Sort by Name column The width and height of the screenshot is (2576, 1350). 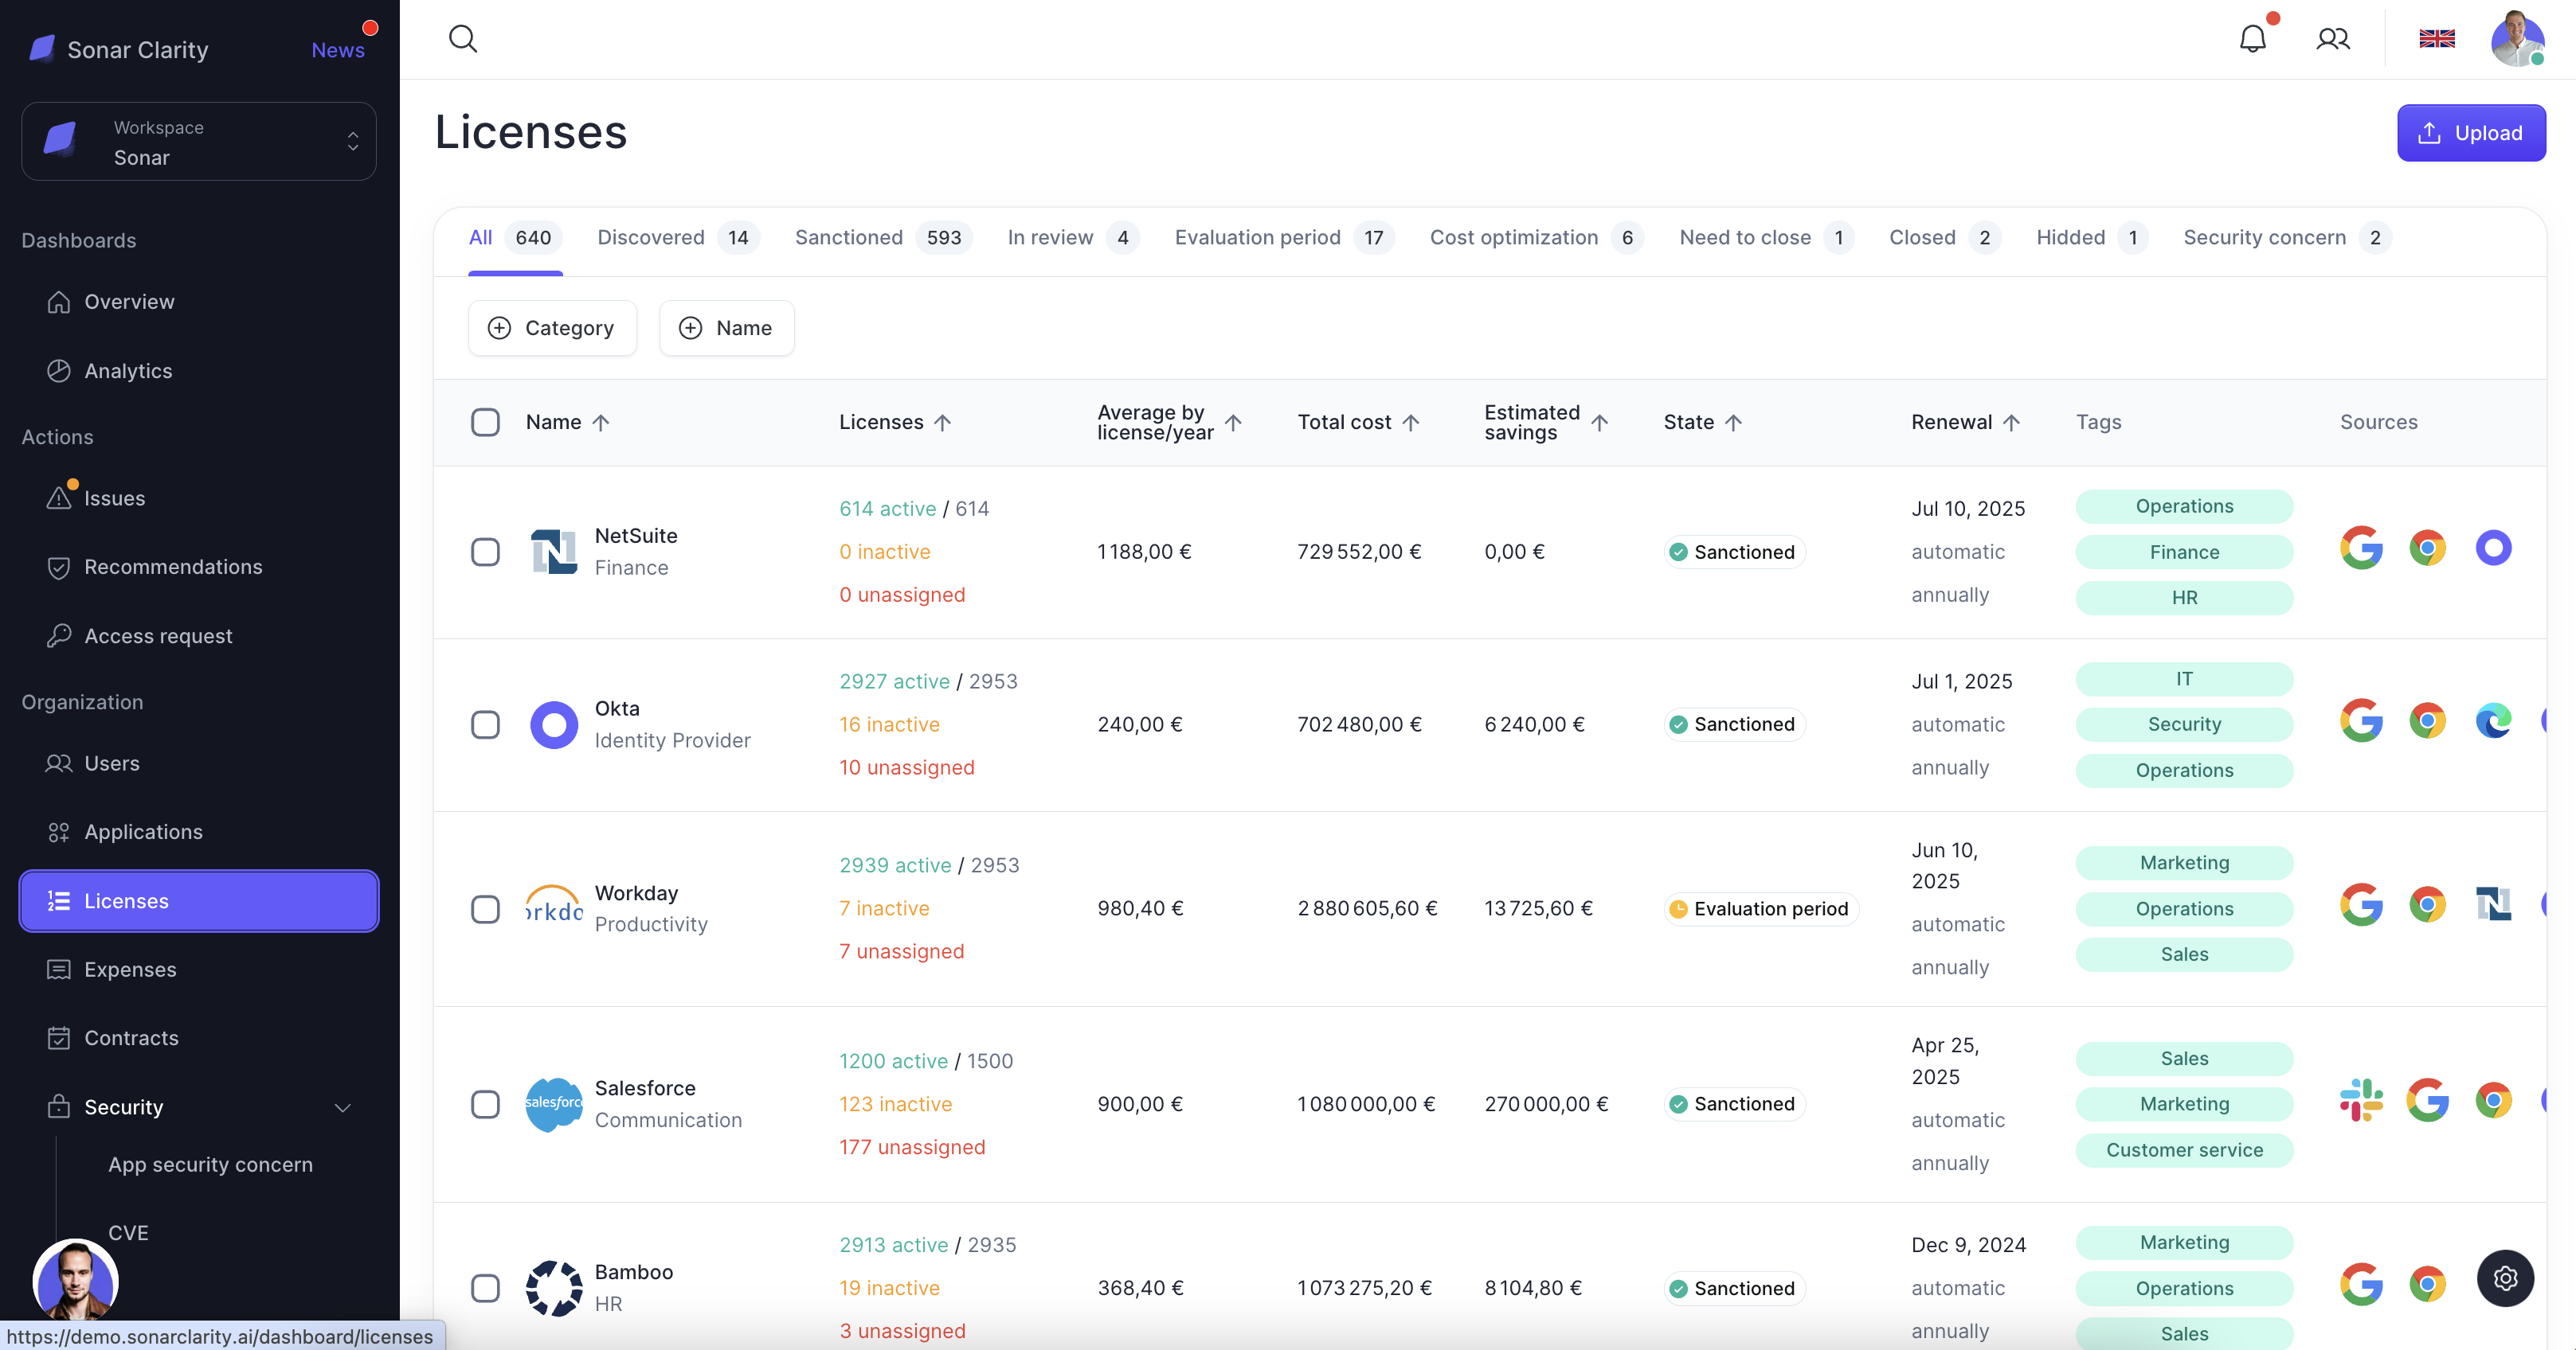(x=568, y=422)
